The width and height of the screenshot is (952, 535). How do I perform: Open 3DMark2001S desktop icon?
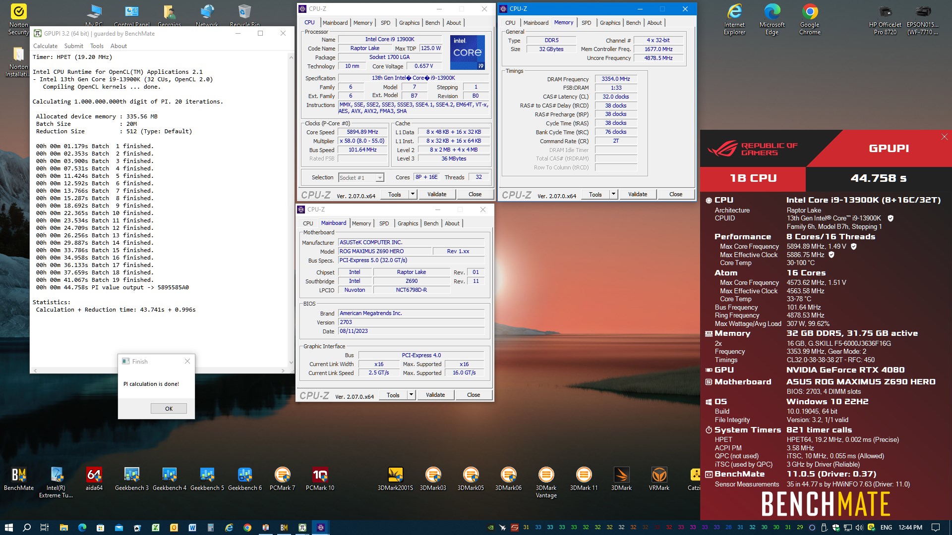click(395, 479)
